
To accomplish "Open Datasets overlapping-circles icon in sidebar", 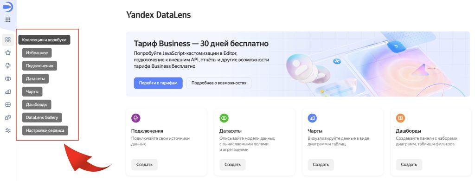I will pos(8,78).
